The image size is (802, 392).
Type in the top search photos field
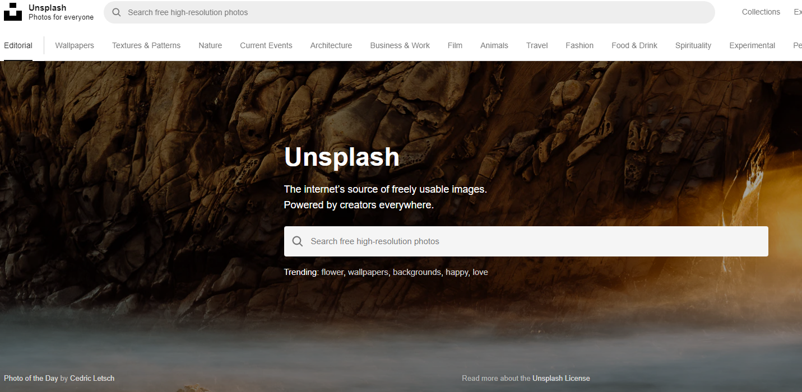[415, 12]
